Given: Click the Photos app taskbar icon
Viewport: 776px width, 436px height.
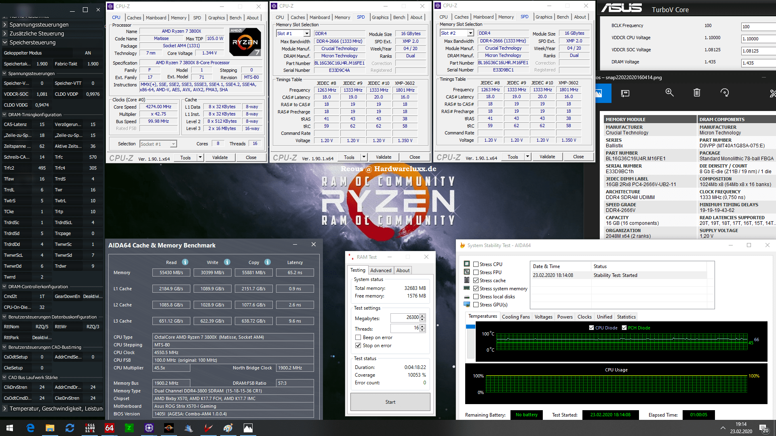Looking at the screenshot, I should click(248, 428).
